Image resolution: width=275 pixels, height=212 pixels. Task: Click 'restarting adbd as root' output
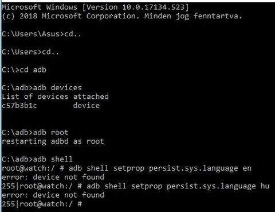[x=53, y=141]
